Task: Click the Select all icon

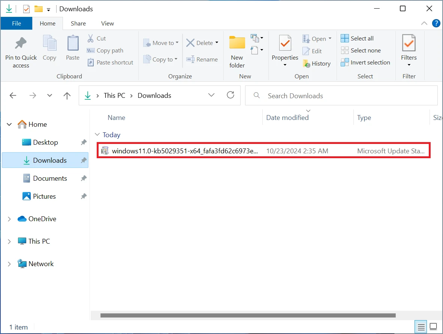Action: point(345,38)
